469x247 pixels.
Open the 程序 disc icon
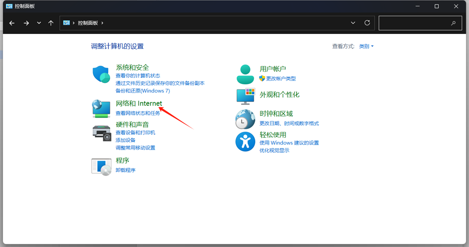(102, 167)
